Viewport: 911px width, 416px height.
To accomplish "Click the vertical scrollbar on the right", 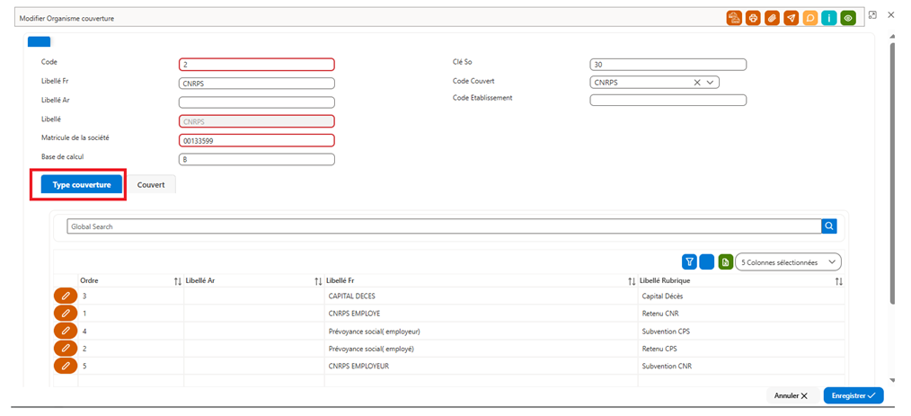I will coord(892,172).
